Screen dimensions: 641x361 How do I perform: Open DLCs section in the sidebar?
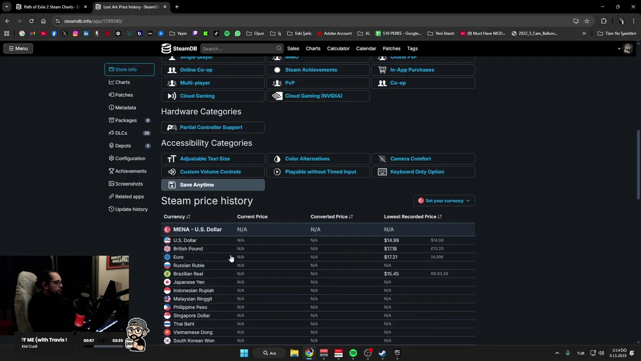(129, 133)
